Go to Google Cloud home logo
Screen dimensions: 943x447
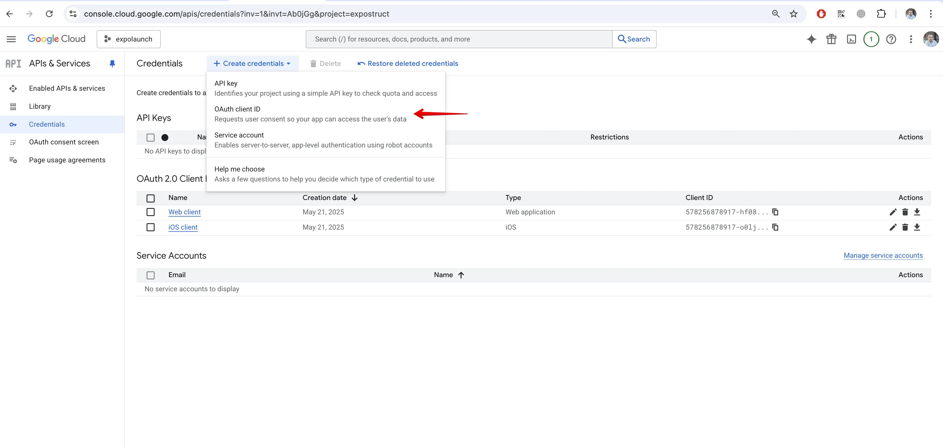coord(56,39)
